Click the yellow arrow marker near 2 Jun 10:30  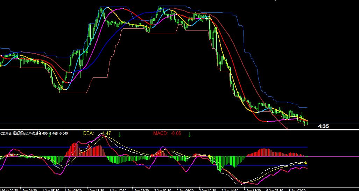209,157
